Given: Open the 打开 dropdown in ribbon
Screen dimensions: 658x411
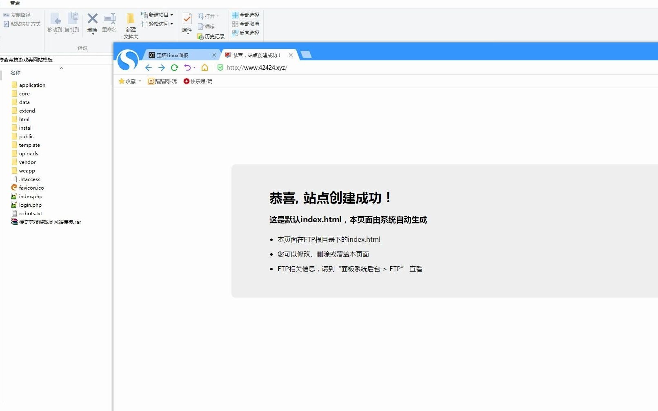Looking at the screenshot, I should pyautogui.click(x=209, y=16).
